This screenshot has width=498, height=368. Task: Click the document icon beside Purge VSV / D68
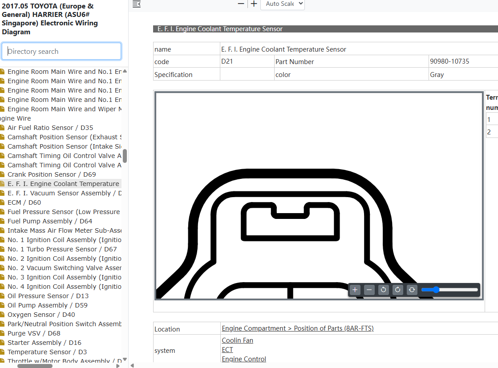point(2,333)
